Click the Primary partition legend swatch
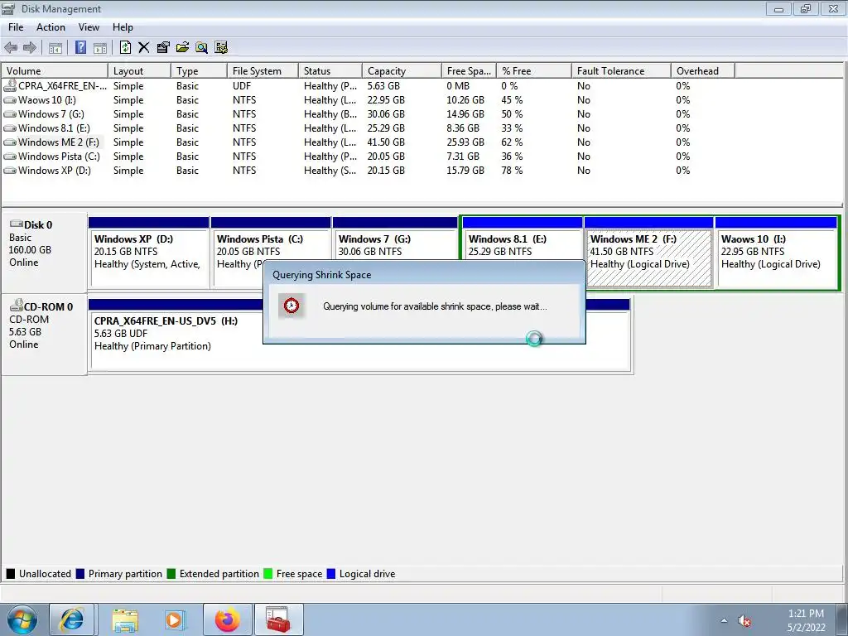Image resolution: width=848 pixels, height=636 pixels. coord(80,574)
